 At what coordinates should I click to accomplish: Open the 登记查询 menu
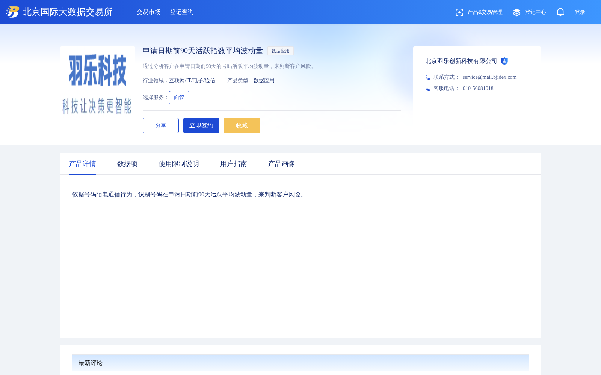[x=182, y=12]
